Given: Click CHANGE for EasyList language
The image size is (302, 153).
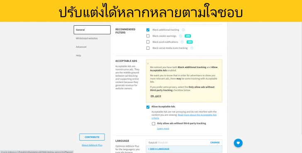Looking at the screenshot, I should pyautogui.click(x=215, y=143).
